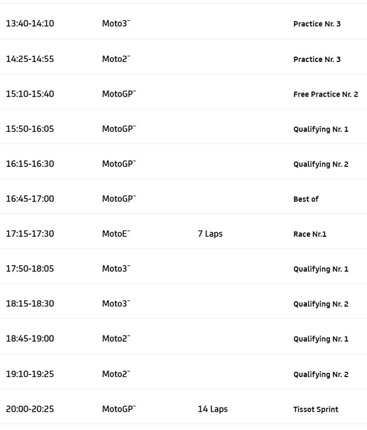The width and height of the screenshot is (367, 430).
Task: Open Moto2 Qualifying Nr. 1 at 18:45
Action: pos(320,339)
